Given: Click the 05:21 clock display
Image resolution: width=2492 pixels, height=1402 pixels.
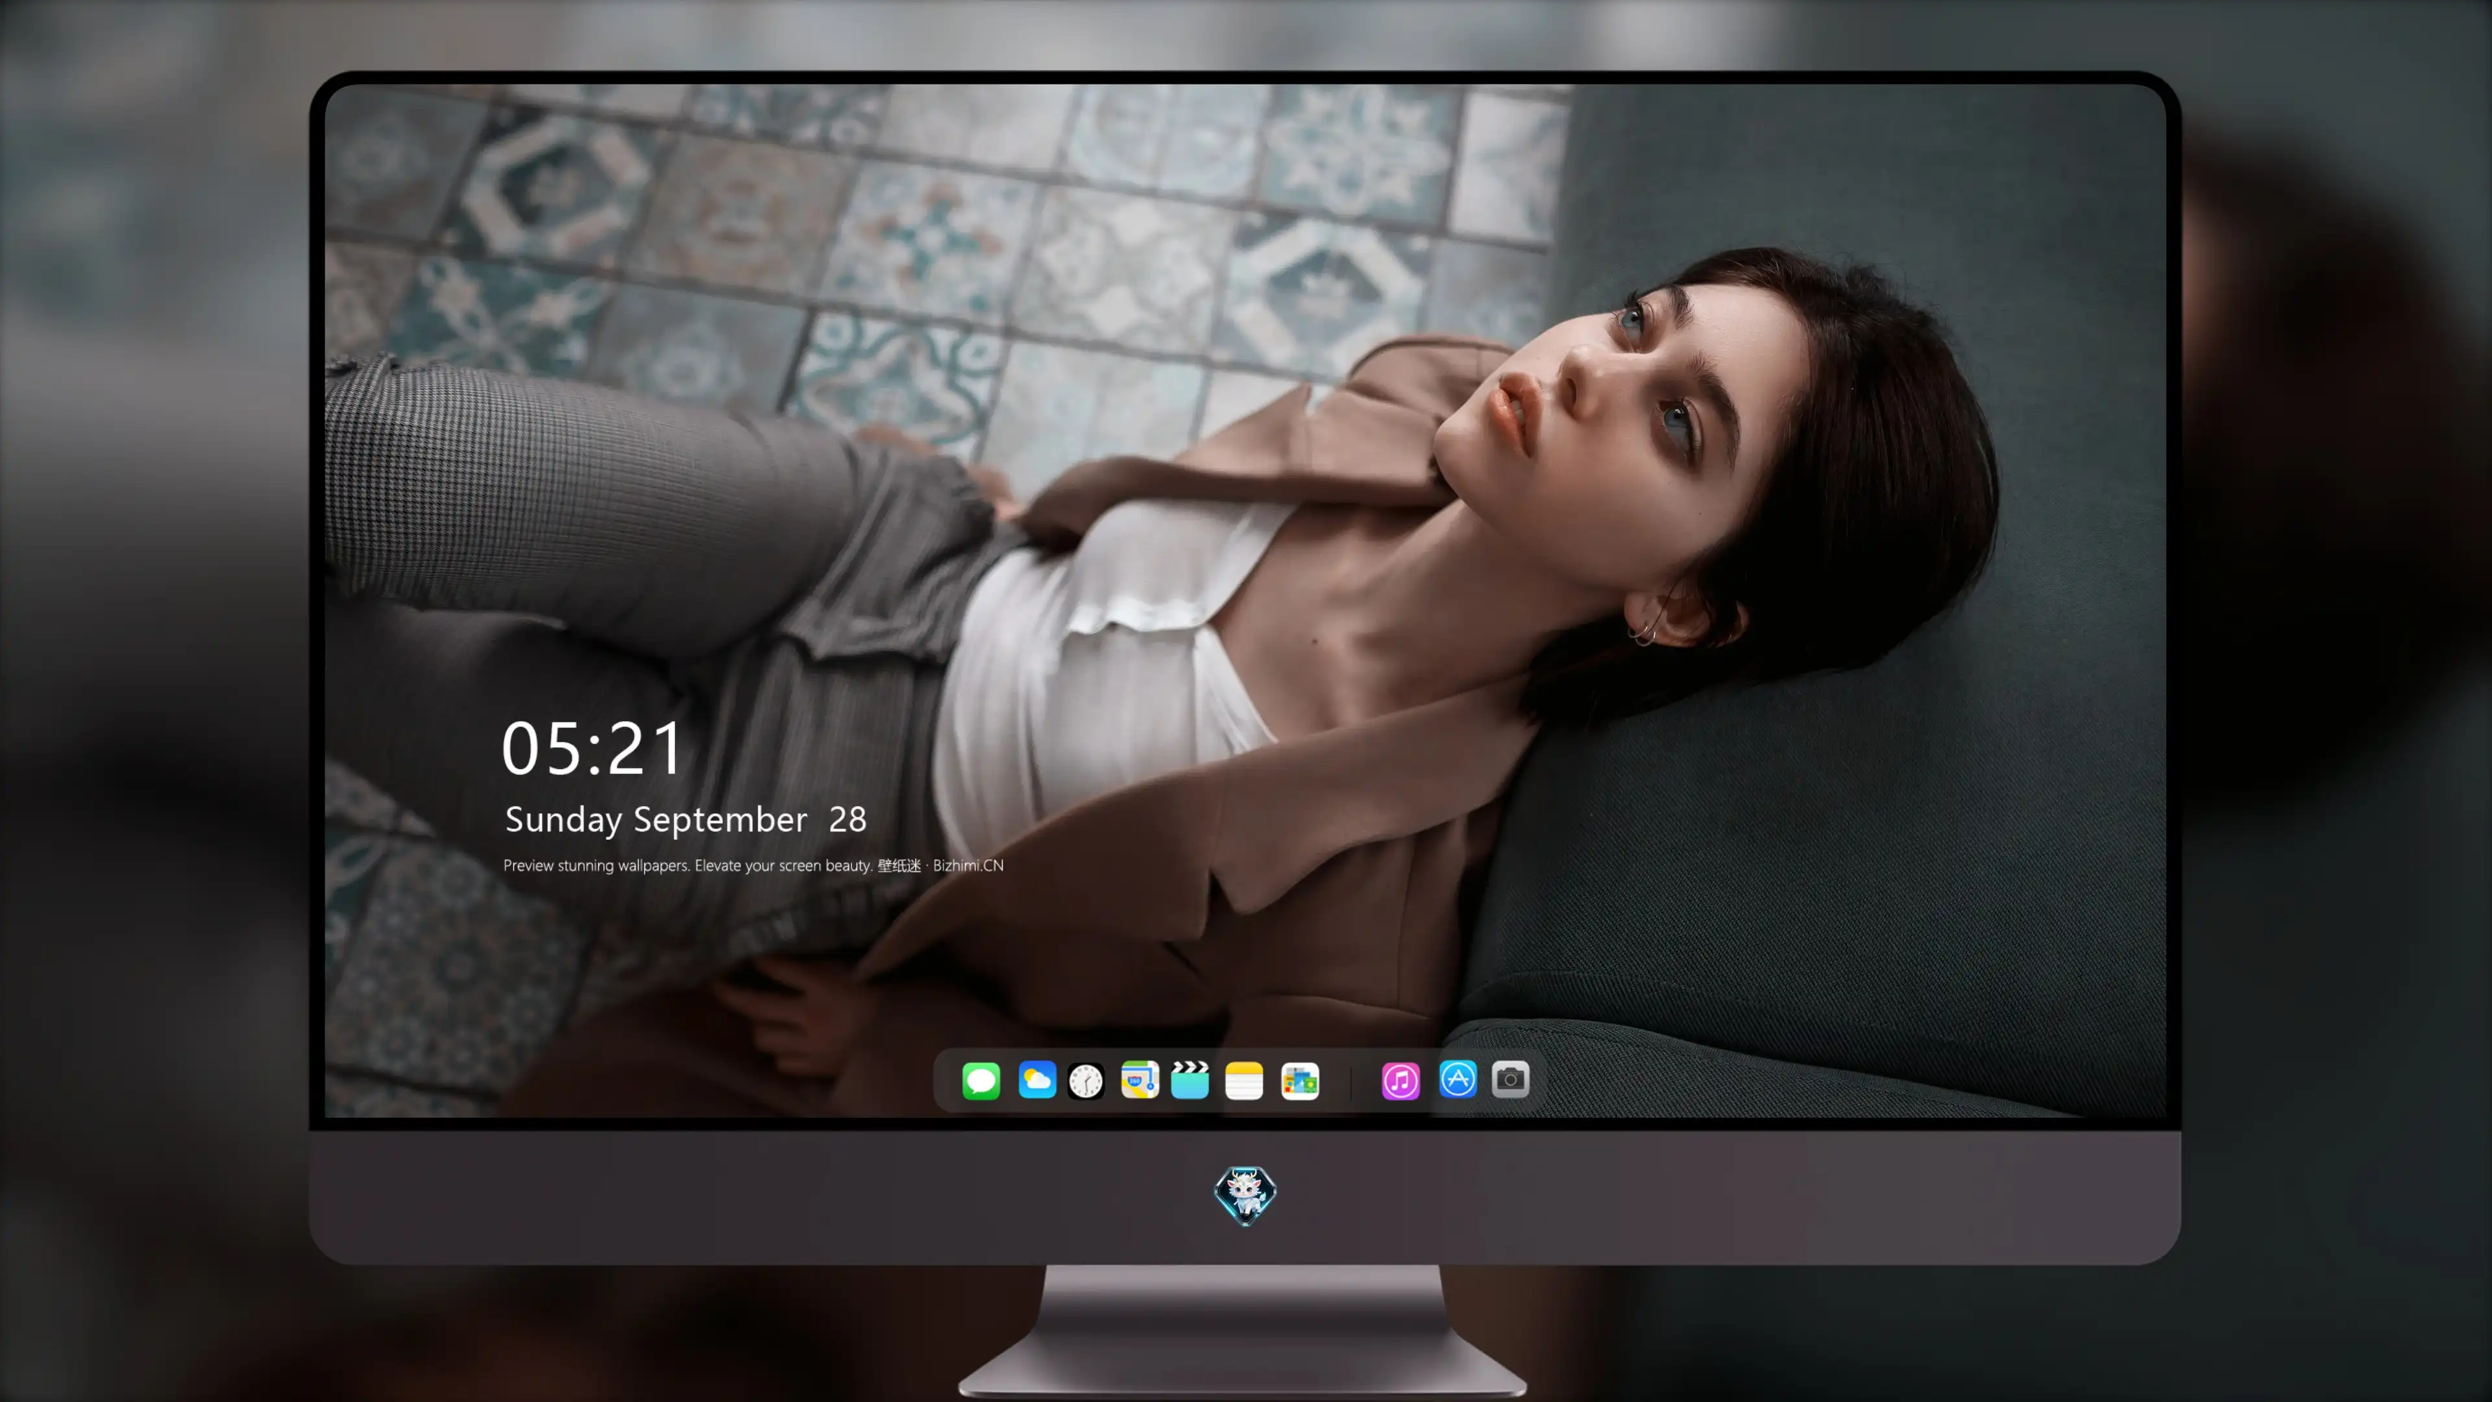Looking at the screenshot, I should click(592, 749).
